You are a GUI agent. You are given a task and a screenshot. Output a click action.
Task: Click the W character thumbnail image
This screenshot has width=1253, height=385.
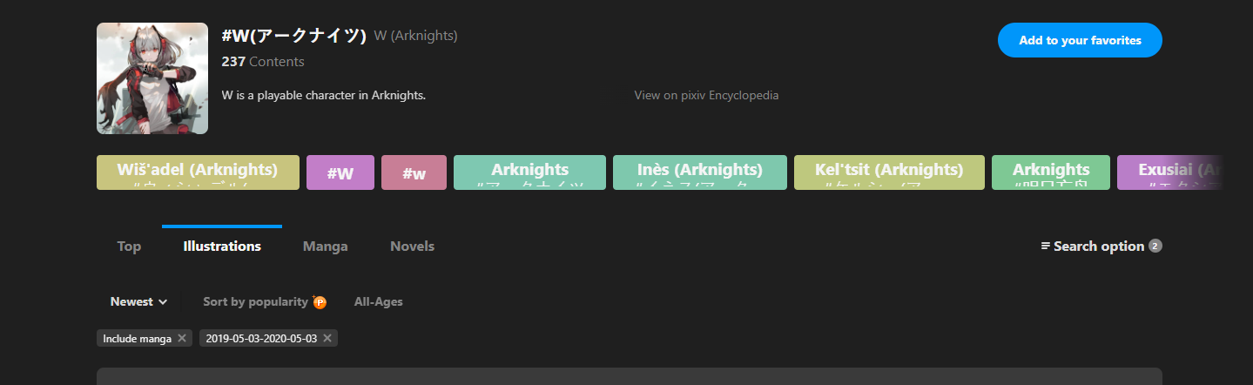152,78
